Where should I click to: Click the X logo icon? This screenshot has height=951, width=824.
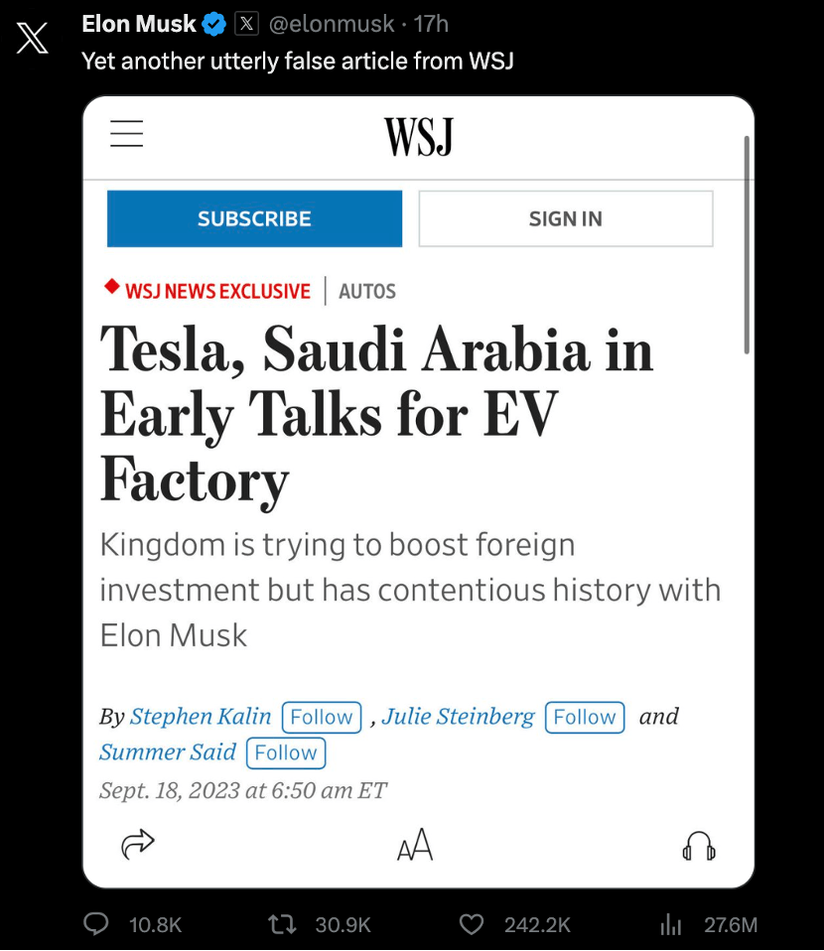[x=32, y=38]
